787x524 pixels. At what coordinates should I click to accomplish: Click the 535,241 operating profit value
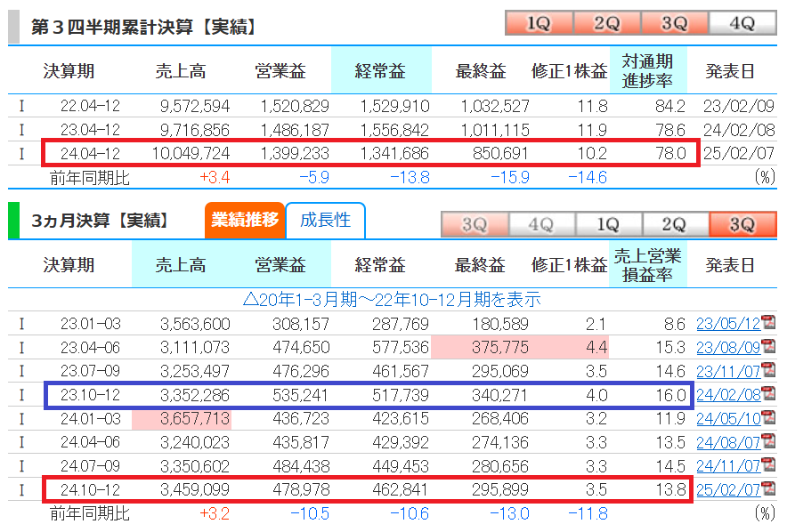(x=301, y=395)
